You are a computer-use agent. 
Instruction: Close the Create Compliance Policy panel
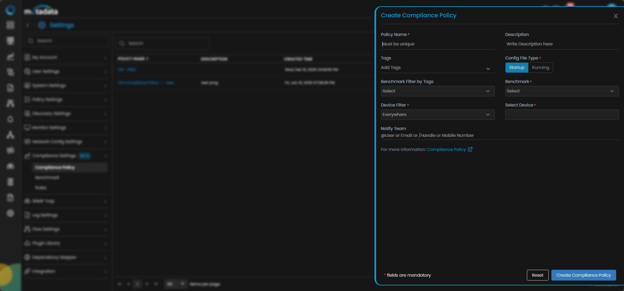tap(615, 16)
